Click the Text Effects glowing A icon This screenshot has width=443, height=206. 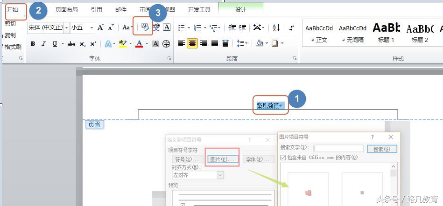click(x=108, y=44)
